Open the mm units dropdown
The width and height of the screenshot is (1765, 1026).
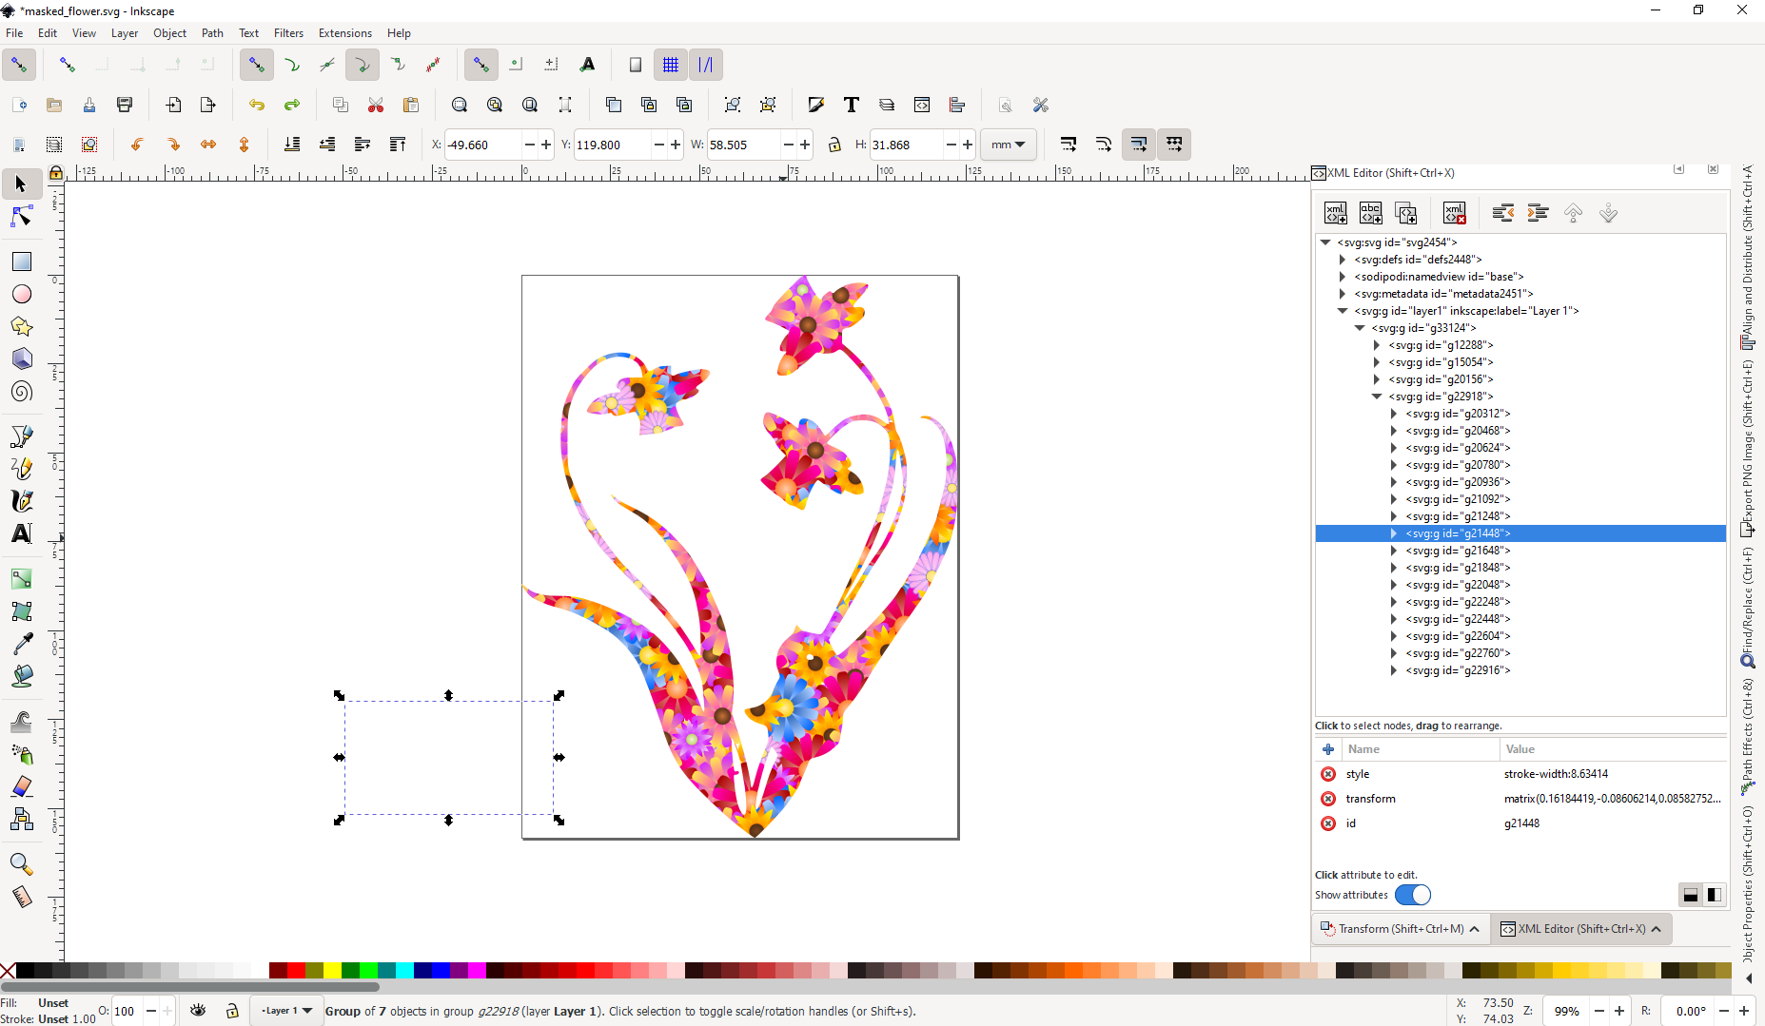pos(1009,145)
